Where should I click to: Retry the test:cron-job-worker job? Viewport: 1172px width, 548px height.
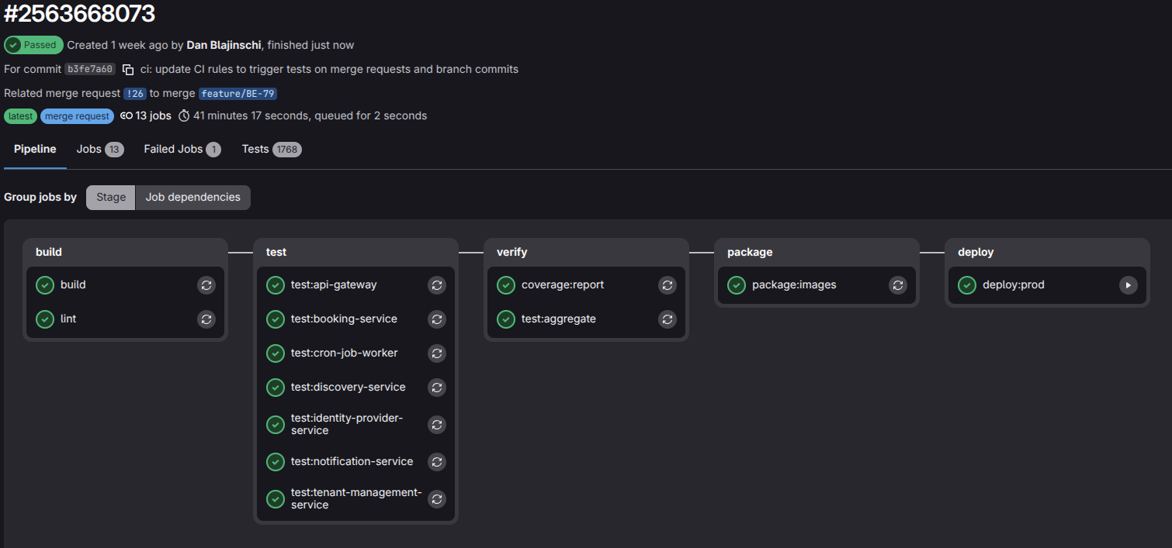(437, 353)
